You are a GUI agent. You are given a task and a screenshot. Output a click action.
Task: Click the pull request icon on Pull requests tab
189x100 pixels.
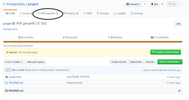[x=39, y=13]
